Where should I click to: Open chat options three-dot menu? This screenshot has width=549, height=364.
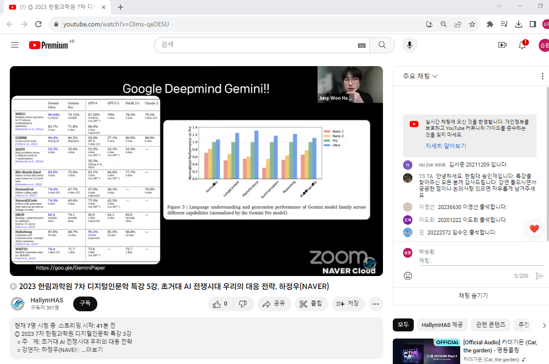[543, 76]
